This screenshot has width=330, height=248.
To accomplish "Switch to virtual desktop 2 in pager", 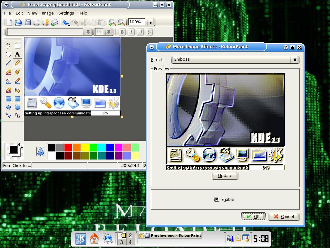I will point(130,235).
